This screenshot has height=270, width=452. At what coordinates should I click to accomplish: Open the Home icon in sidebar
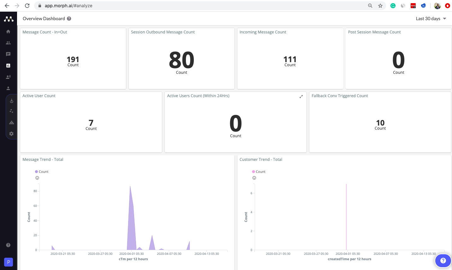click(8, 32)
